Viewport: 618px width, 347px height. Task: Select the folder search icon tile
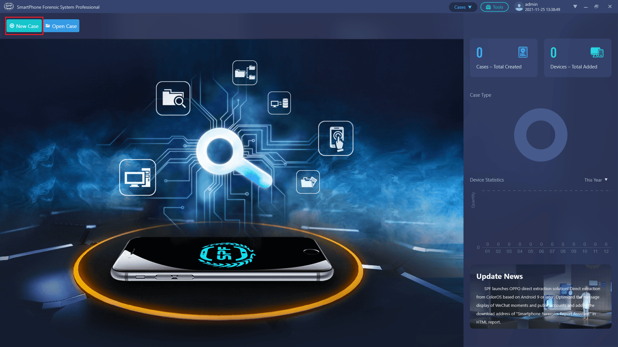(173, 98)
